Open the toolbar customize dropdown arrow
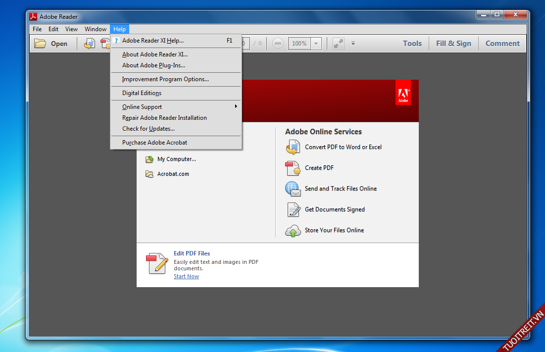Image resolution: width=545 pixels, height=352 pixels. coord(353,44)
